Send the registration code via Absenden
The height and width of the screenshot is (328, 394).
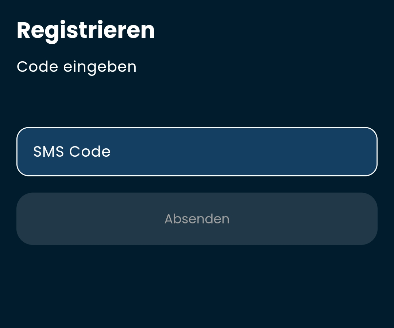point(197,219)
